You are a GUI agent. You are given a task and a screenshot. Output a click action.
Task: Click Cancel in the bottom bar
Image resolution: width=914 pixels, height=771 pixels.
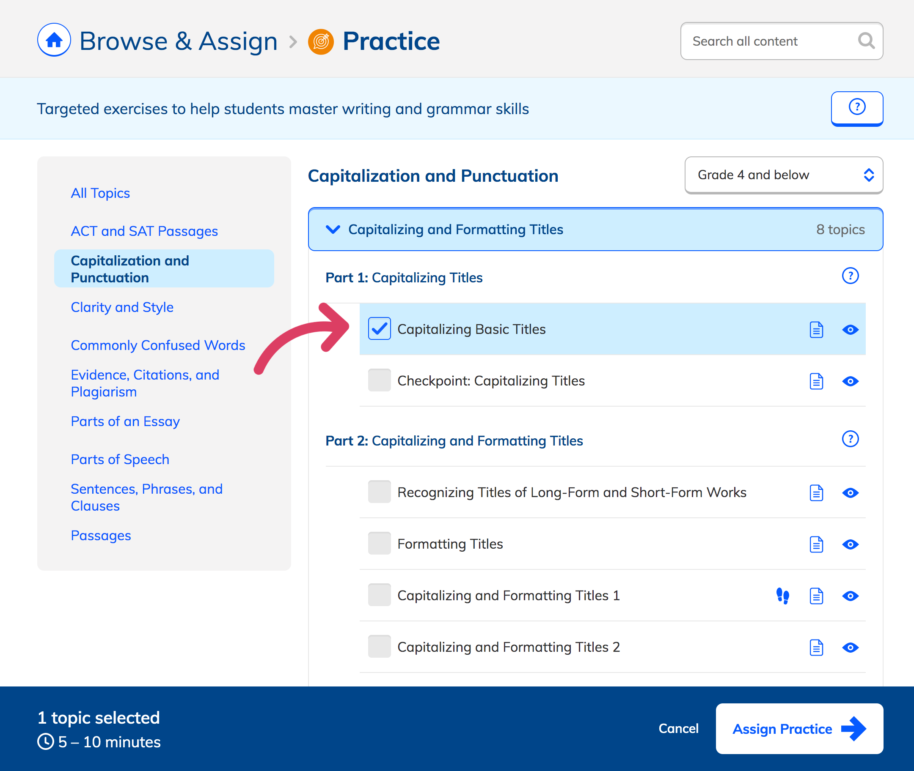(x=679, y=729)
